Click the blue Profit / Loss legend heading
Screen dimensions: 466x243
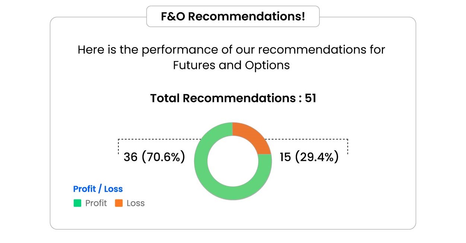[98, 189]
